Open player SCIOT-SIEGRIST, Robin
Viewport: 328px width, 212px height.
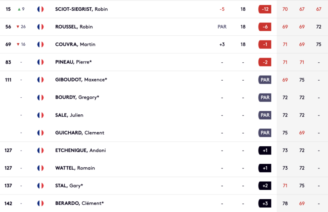tap(81, 9)
